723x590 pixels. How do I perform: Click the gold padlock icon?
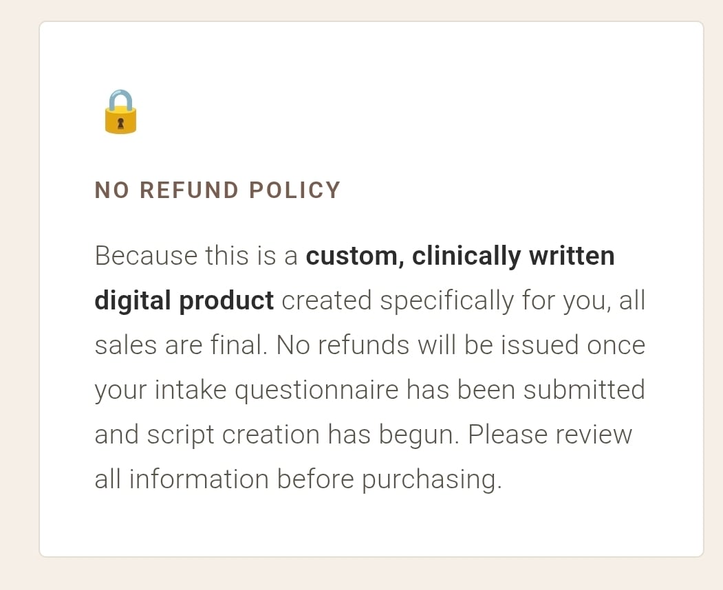(x=121, y=112)
